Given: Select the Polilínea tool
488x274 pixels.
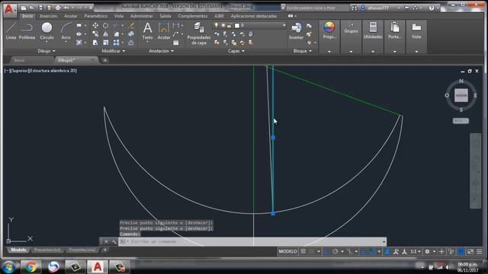Looking at the screenshot, I should click(27, 30).
